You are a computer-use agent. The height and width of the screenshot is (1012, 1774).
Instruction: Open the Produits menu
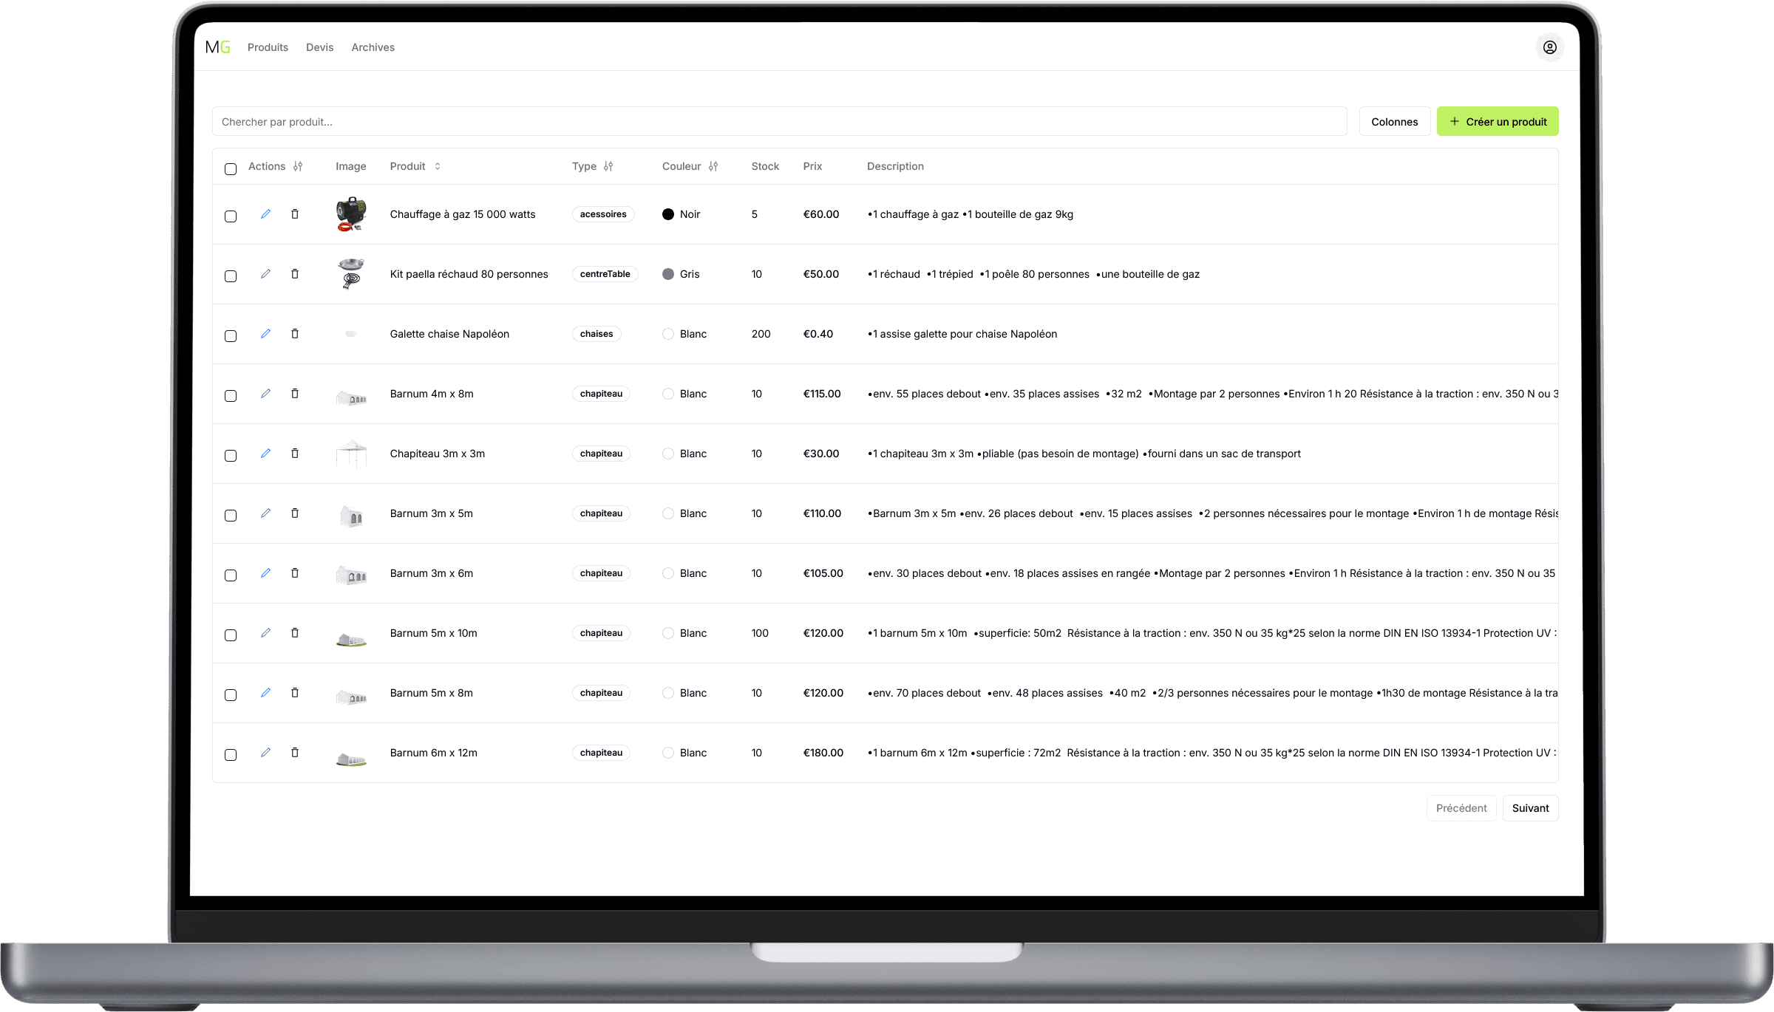point(267,47)
